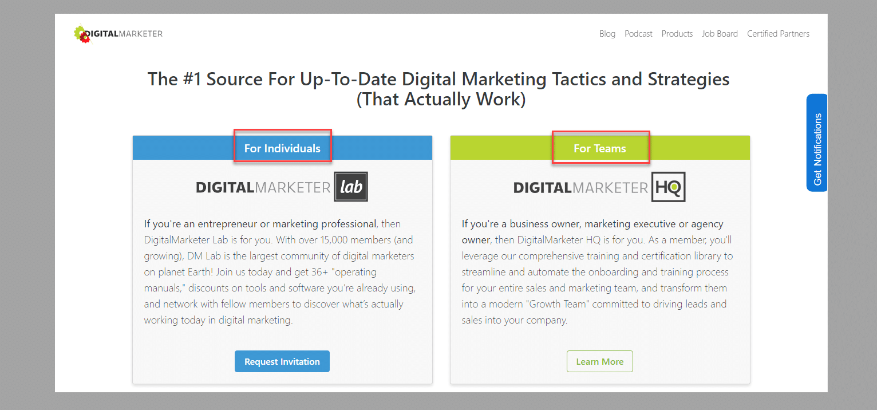Screen dimensions: 877x410
Task: Open Certified Partners in navigation
Action: [778, 34]
